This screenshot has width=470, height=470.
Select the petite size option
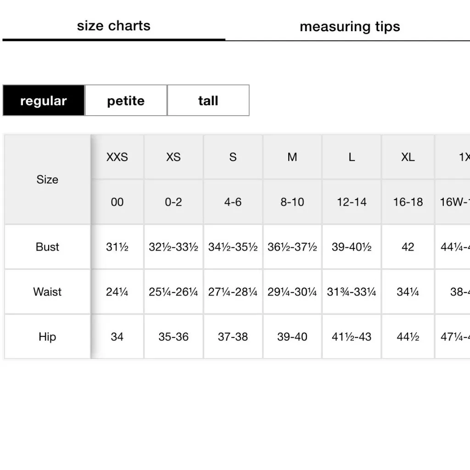point(126,101)
